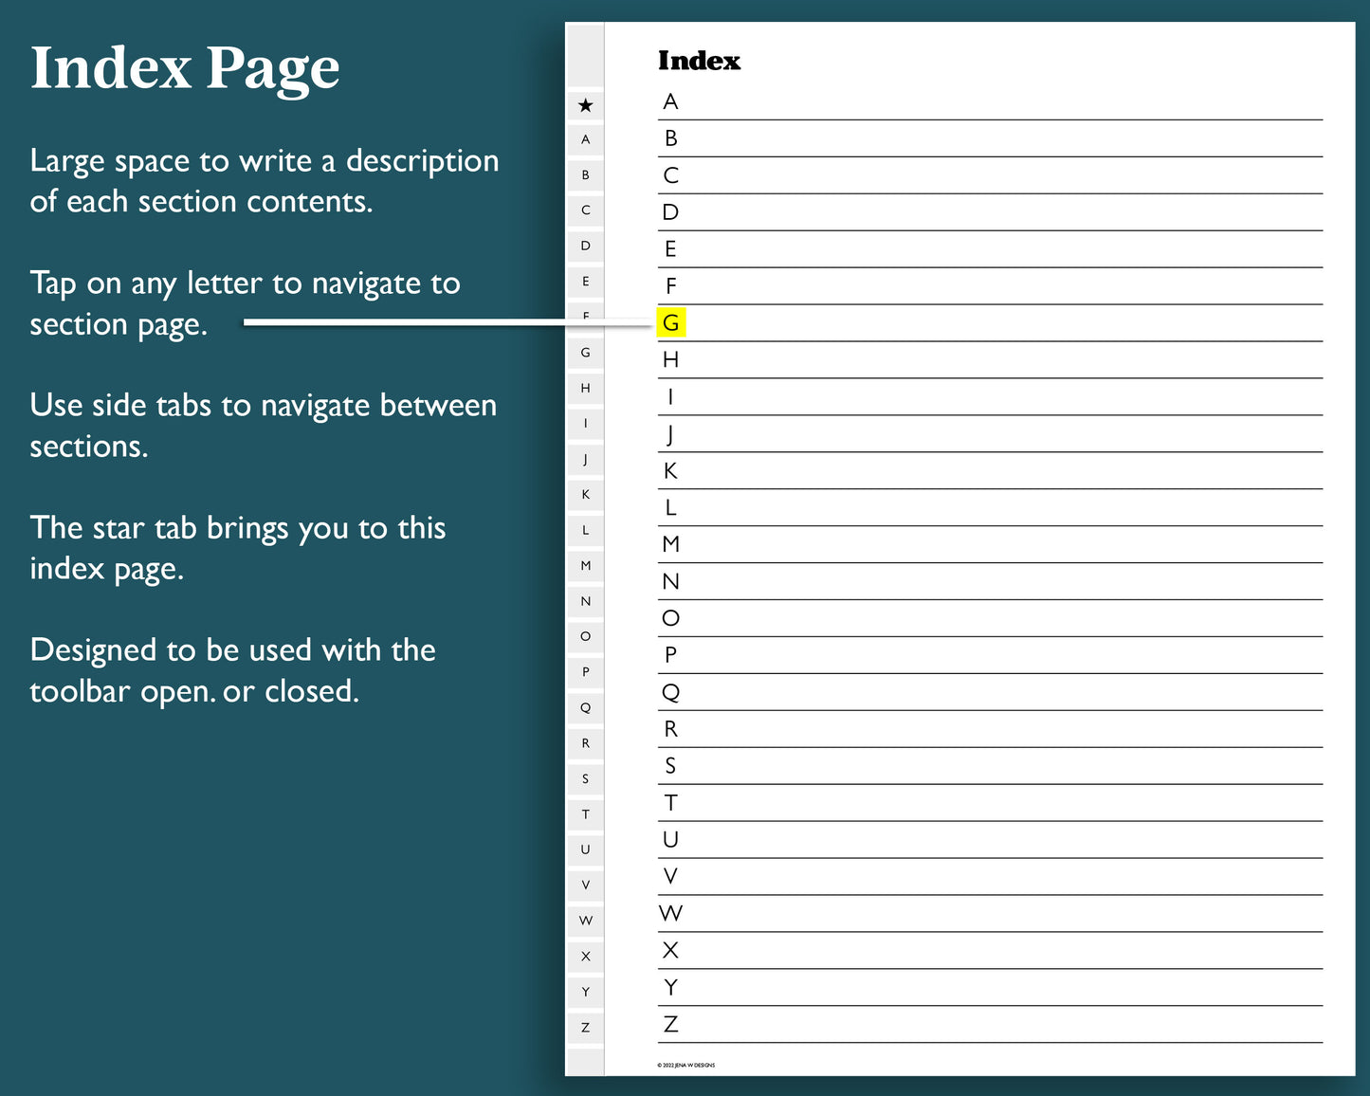Viewport: 1370px width, 1096px height.
Task: Click the yellow highlighted G in the index list
Action: point(670,323)
